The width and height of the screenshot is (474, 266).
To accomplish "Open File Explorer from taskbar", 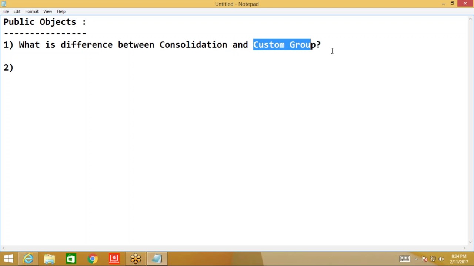I will tap(50, 259).
